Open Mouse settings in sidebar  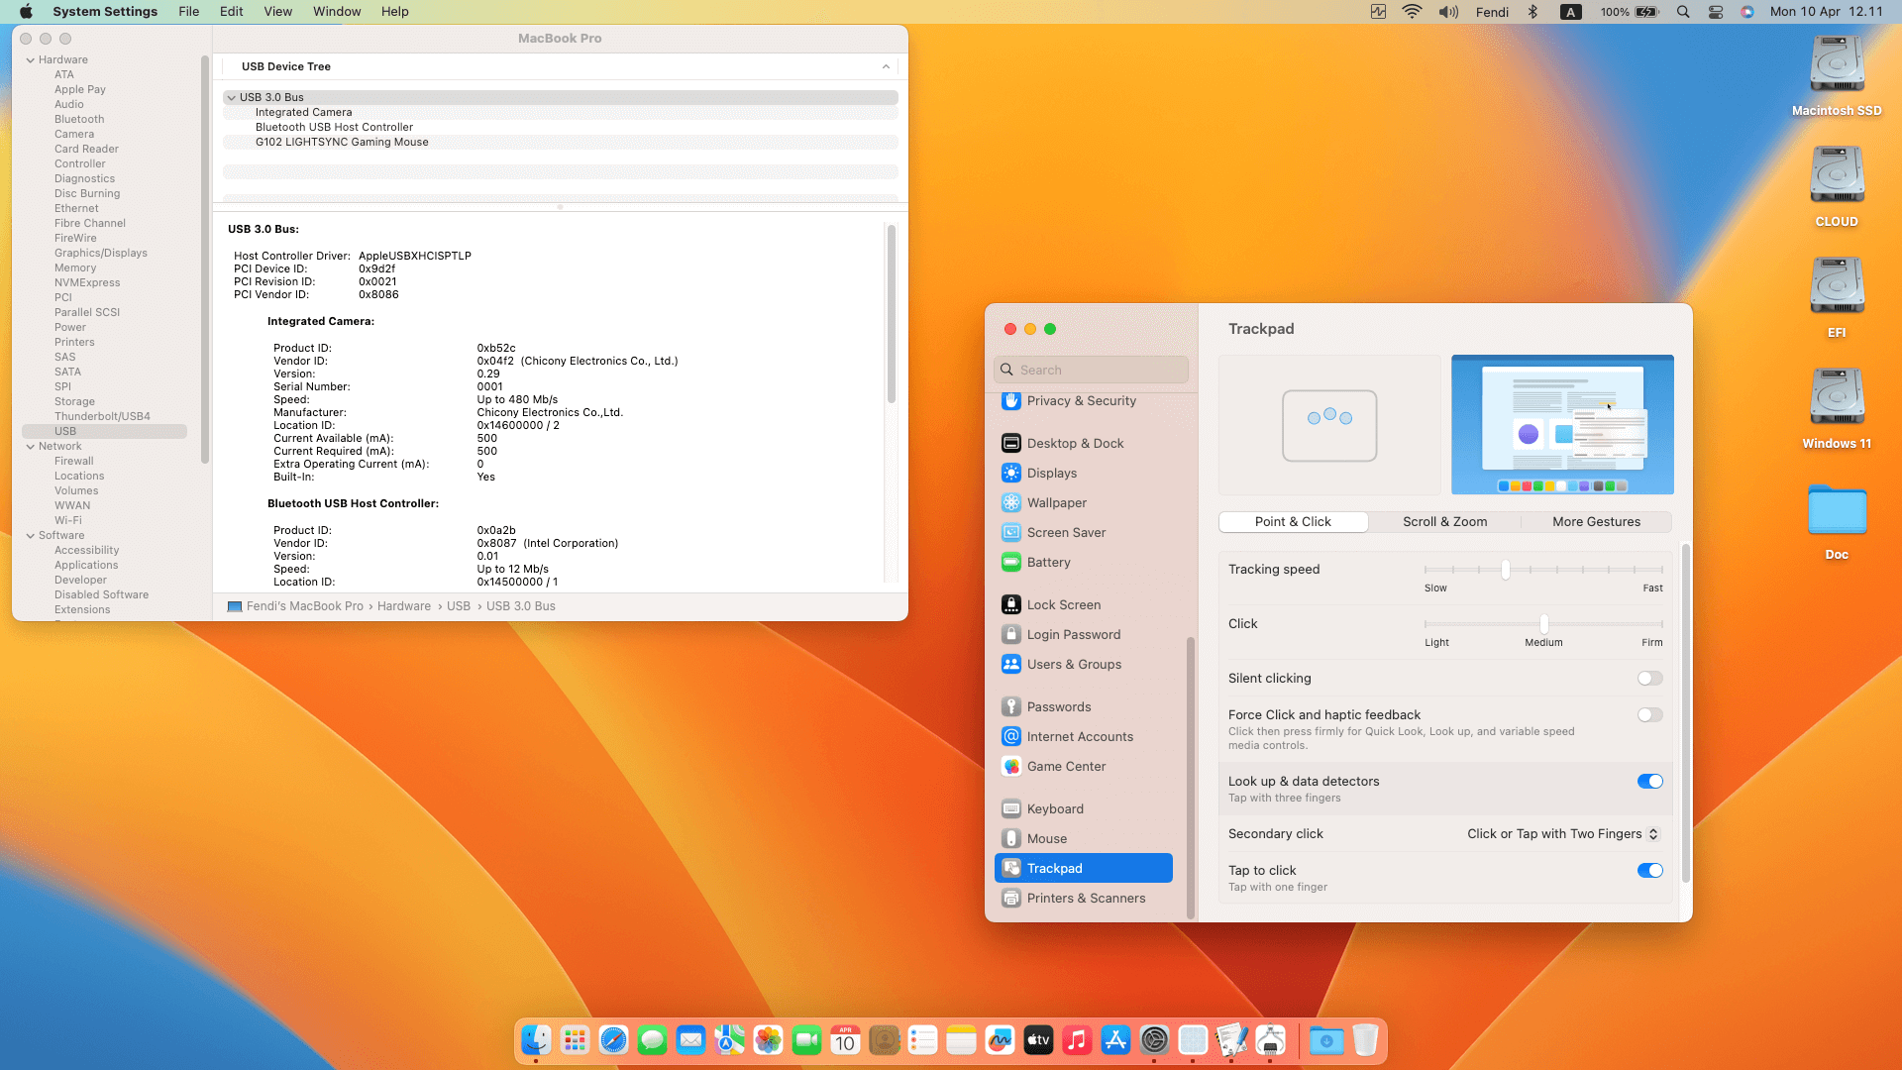point(1084,838)
